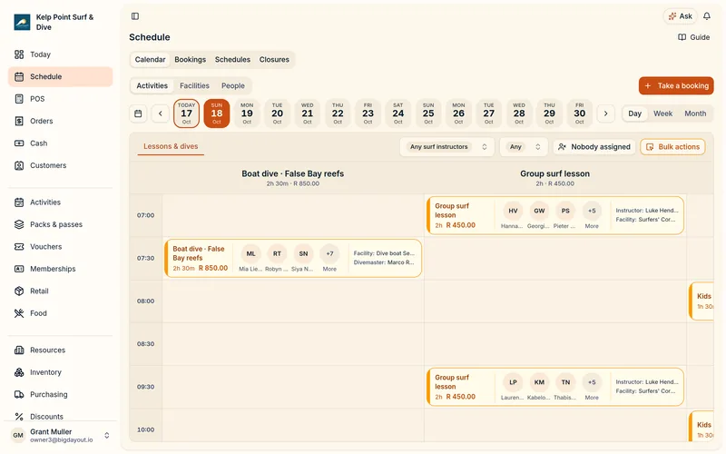726x454 pixels.
Task: Open the 09:30 Group surf lesson card
Action: tap(555, 388)
